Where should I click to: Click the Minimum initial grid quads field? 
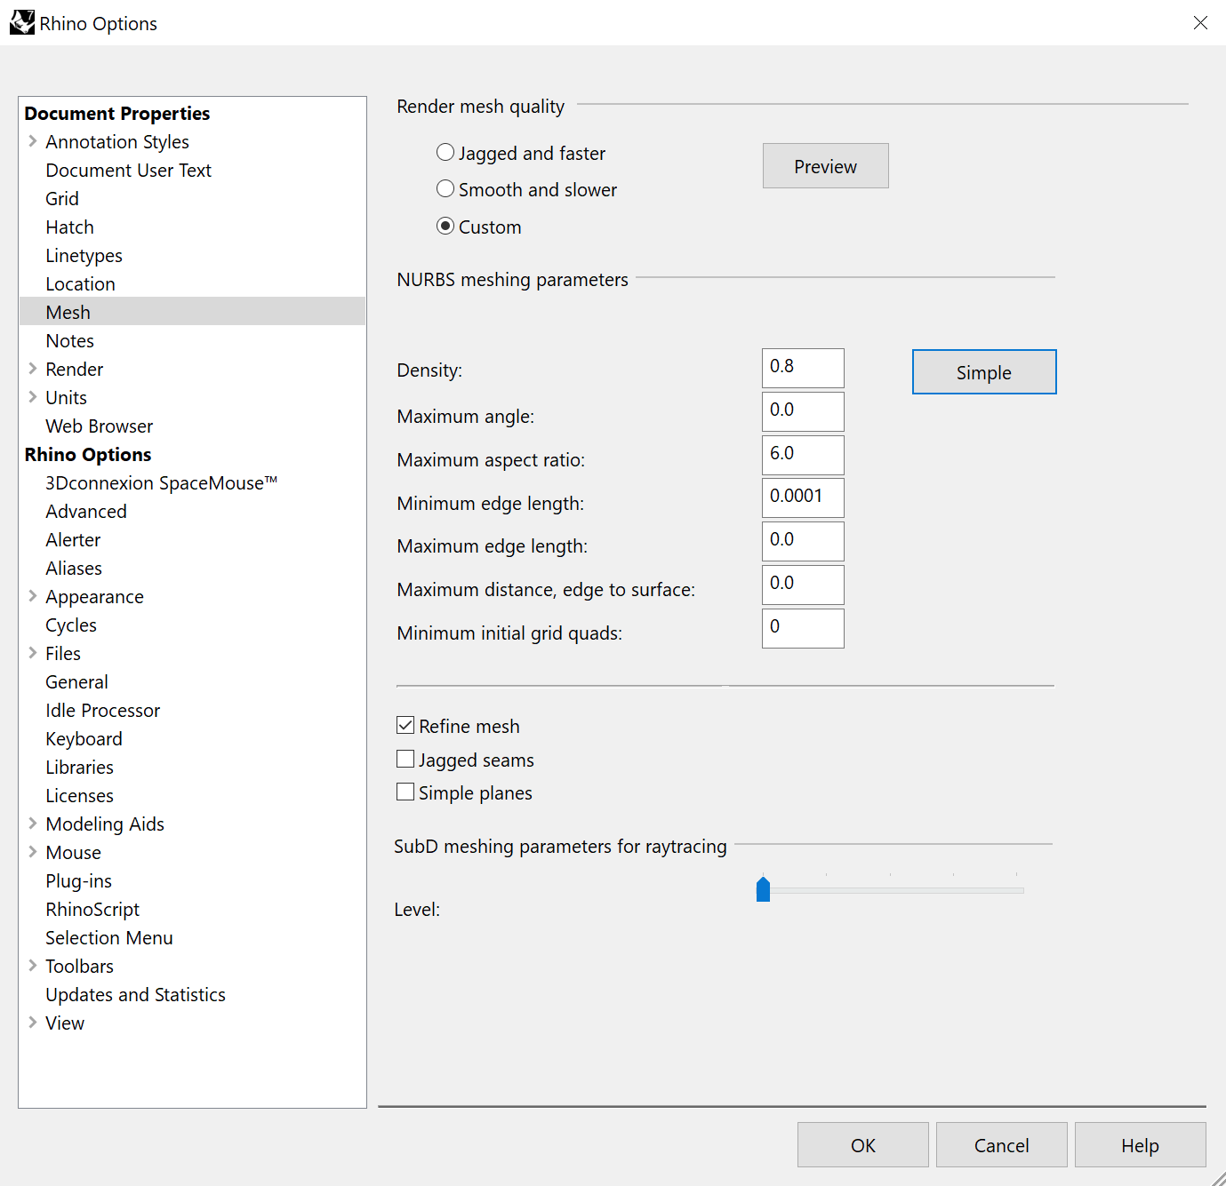coord(803,628)
